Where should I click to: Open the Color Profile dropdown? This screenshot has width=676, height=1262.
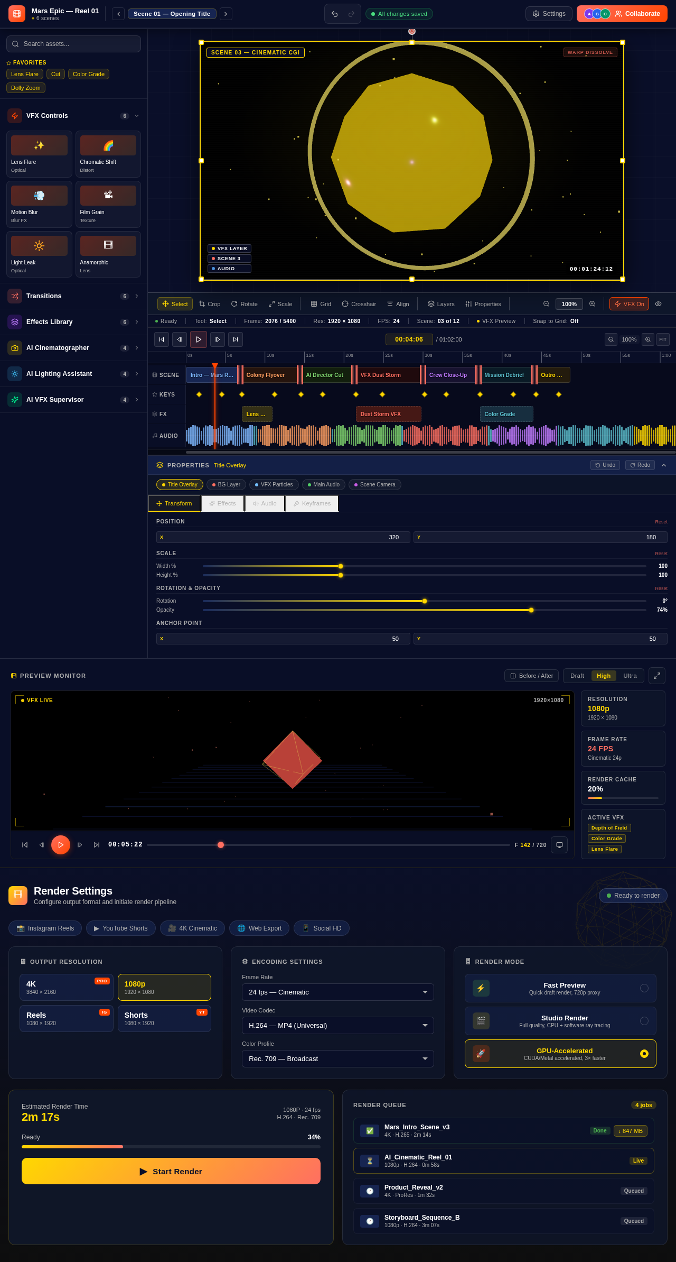pos(338,1058)
